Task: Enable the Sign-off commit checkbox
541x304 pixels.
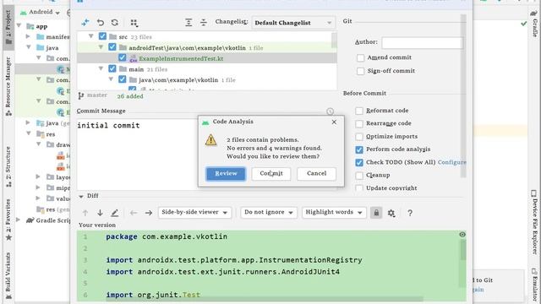Action: 361,71
